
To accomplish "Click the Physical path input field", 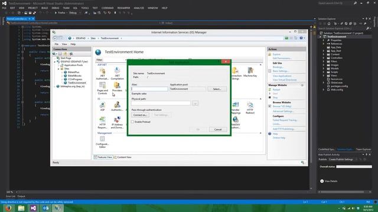I will [161, 104].
